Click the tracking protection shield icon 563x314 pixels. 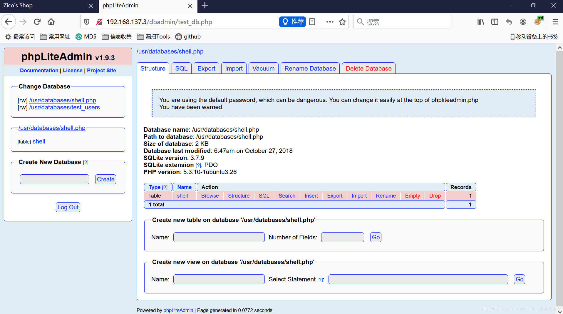coord(87,22)
